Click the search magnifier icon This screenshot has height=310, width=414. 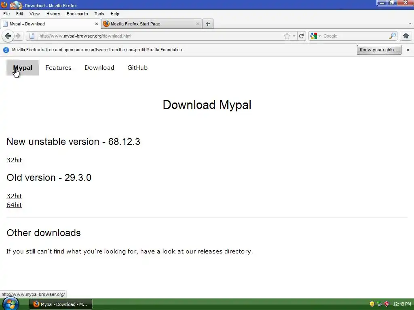(392, 36)
